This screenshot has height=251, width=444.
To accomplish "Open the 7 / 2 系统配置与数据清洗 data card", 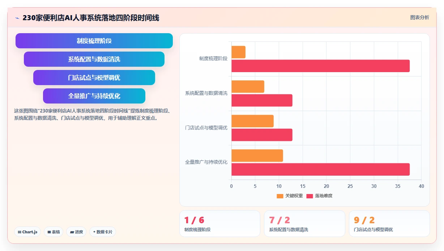I will (x=304, y=224).
